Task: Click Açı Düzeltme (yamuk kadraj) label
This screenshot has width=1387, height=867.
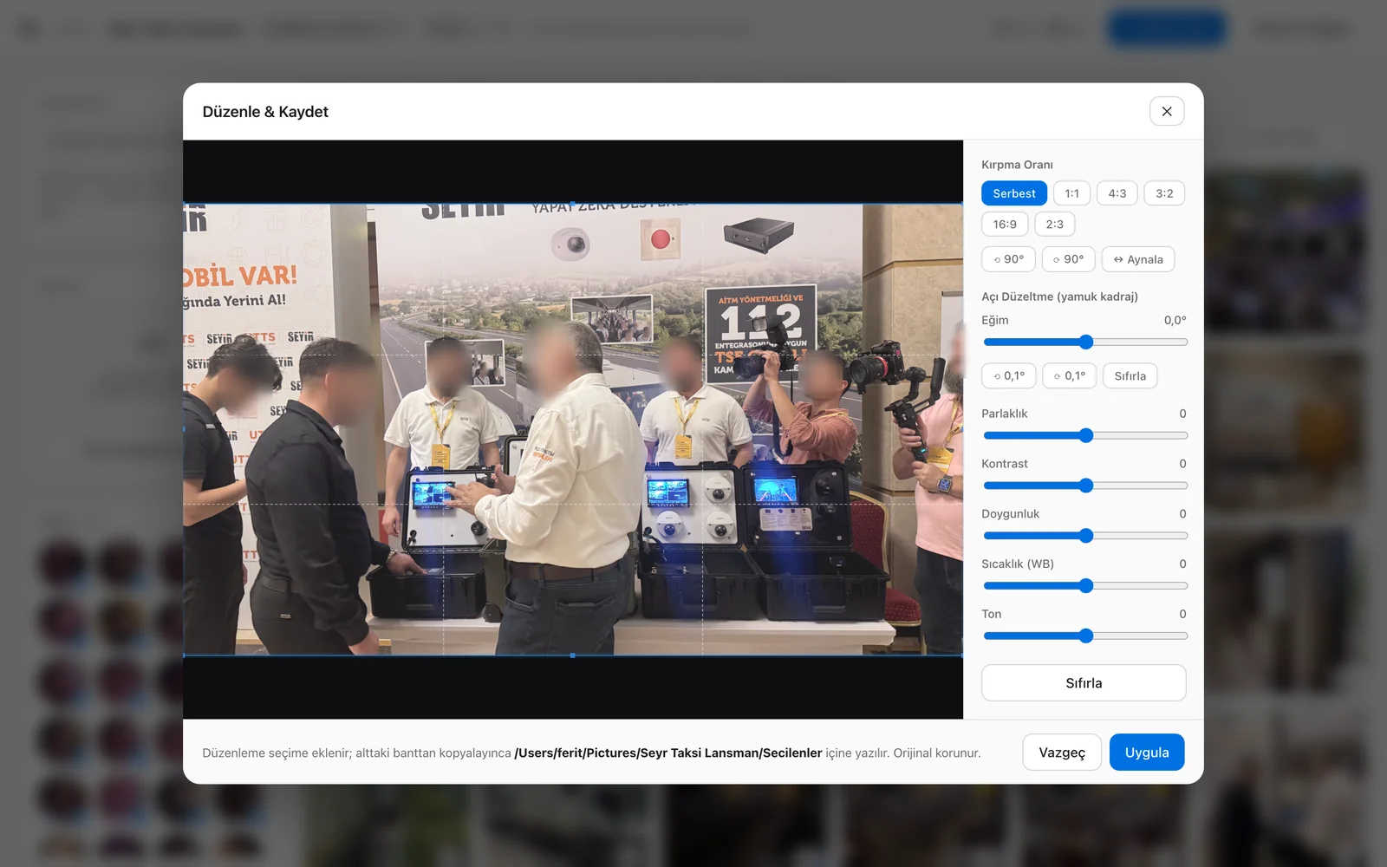Action: pyautogui.click(x=1059, y=297)
